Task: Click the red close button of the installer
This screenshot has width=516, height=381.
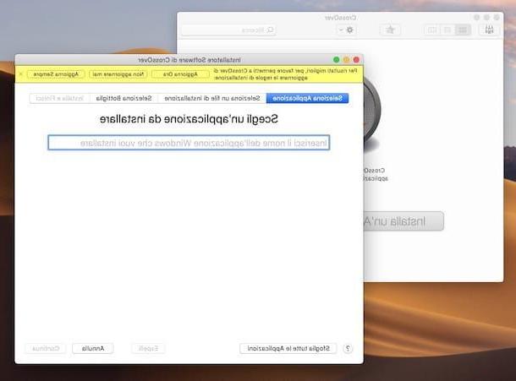Action: pyautogui.click(x=356, y=60)
